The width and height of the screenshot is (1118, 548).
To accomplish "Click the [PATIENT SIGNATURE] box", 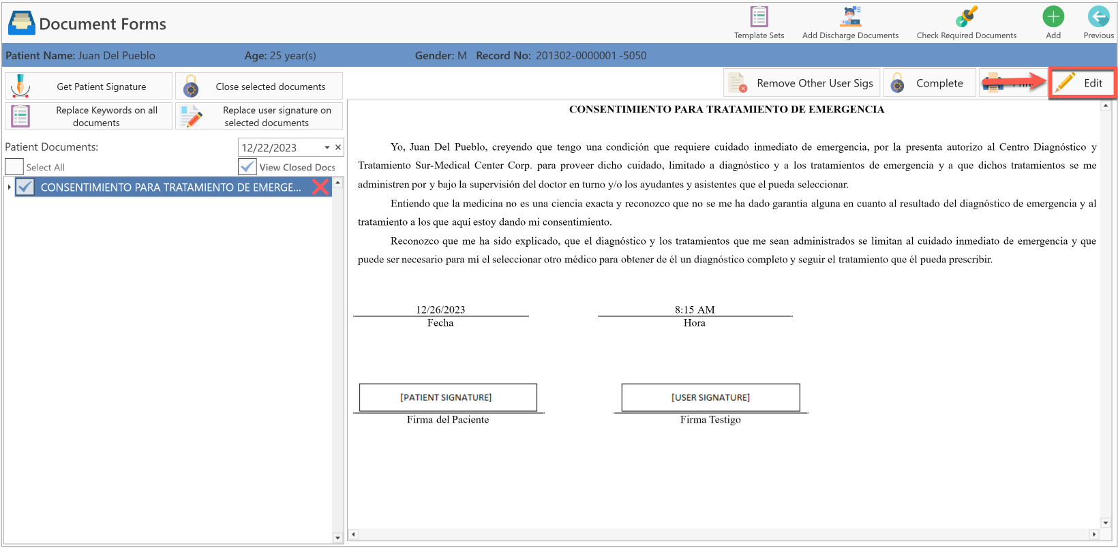I will [448, 397].
